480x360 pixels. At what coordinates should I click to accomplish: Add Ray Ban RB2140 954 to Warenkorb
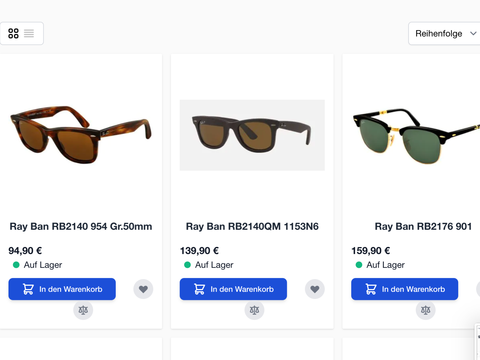point(62,289)
